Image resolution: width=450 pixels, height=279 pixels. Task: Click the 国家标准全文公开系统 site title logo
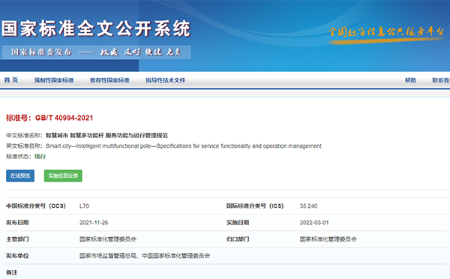96,28
